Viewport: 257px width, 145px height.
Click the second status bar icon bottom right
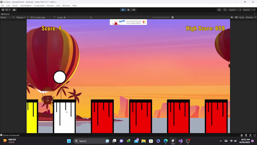[x=246, y=135]
